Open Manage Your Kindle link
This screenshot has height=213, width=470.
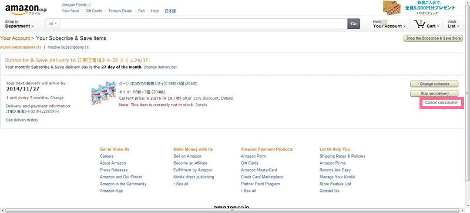[337, 177]
